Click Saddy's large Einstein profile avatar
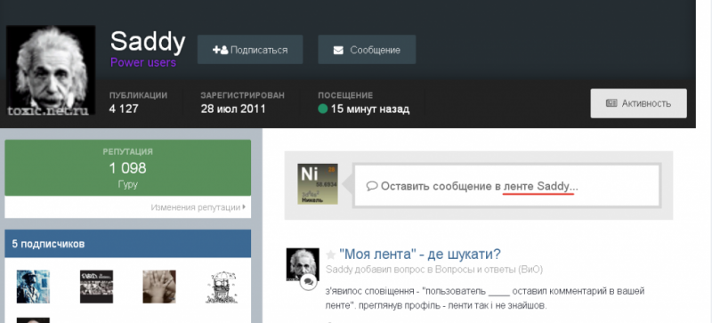 coord(51,70)
